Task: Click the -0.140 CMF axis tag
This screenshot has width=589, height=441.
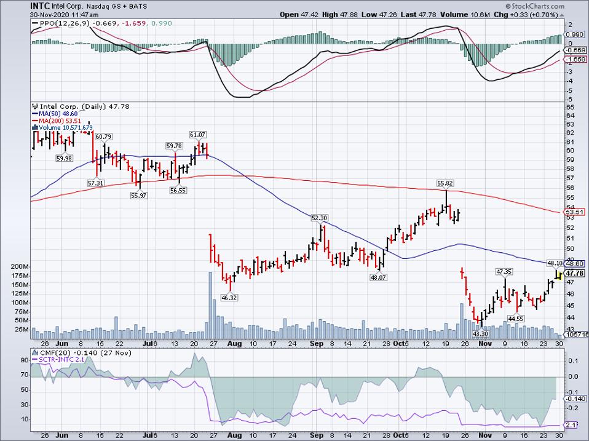Action: [575, 399]
